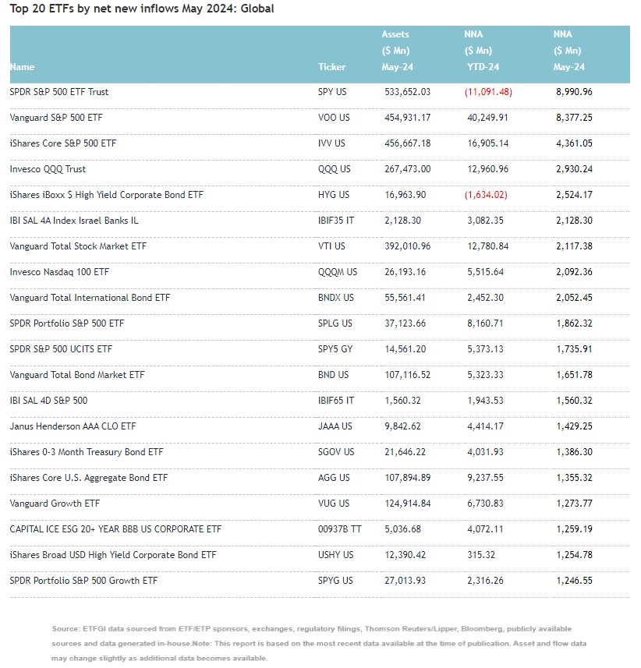Click the VOO US ticker cell
Image resolution: width=641 pixels, height=668 pixels.
point(335,118)
